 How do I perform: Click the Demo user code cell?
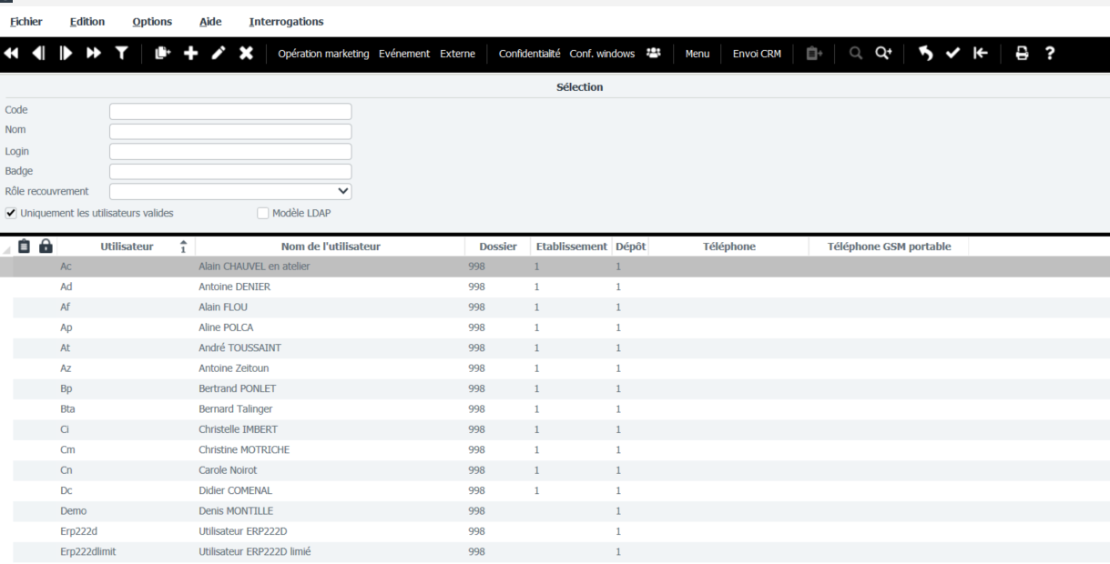(73, 511)
